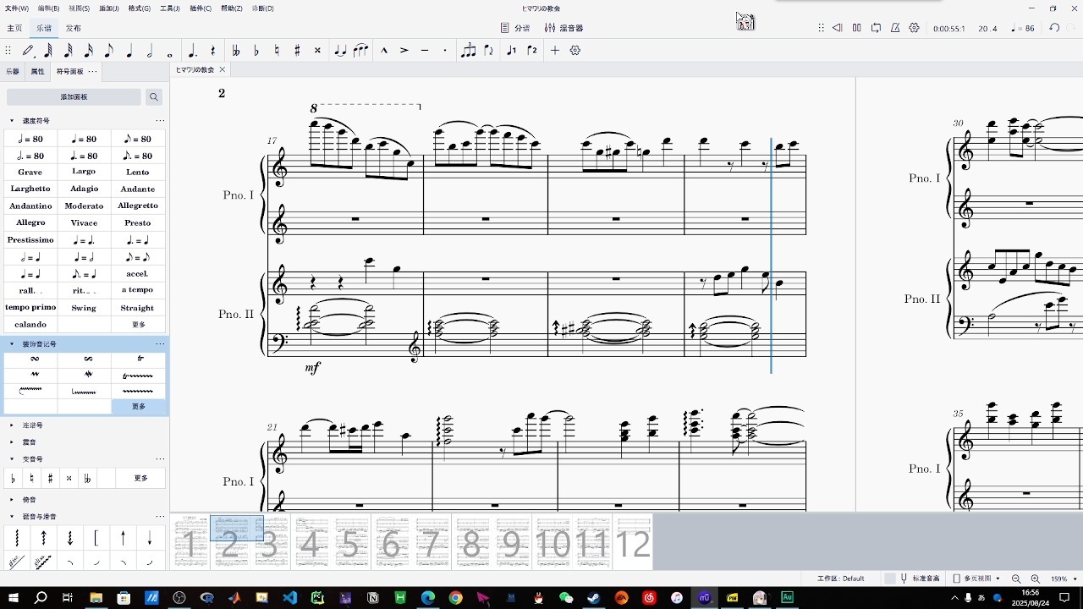Add a tie between notes
The width and height of the screenshot is (1083, 609).
(x=340, y=51)
